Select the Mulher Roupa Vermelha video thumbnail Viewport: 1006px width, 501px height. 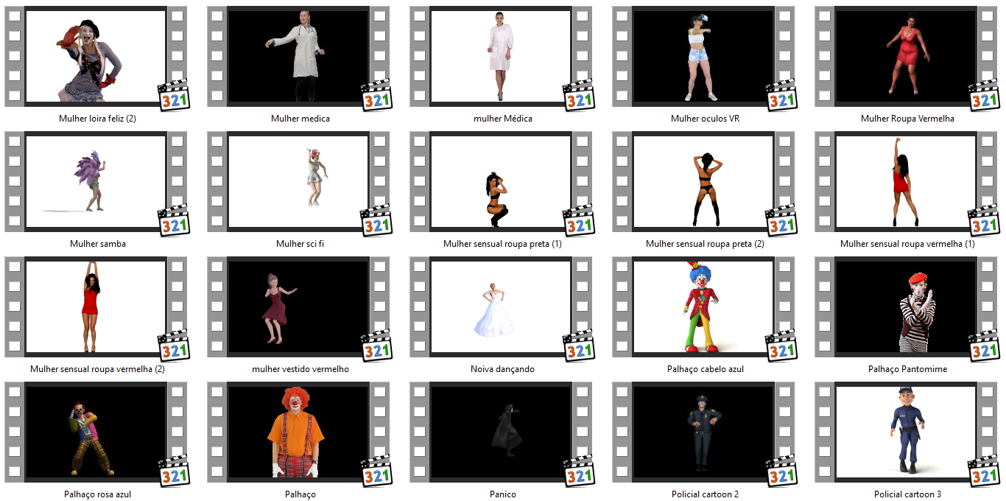tap(906, 57)
